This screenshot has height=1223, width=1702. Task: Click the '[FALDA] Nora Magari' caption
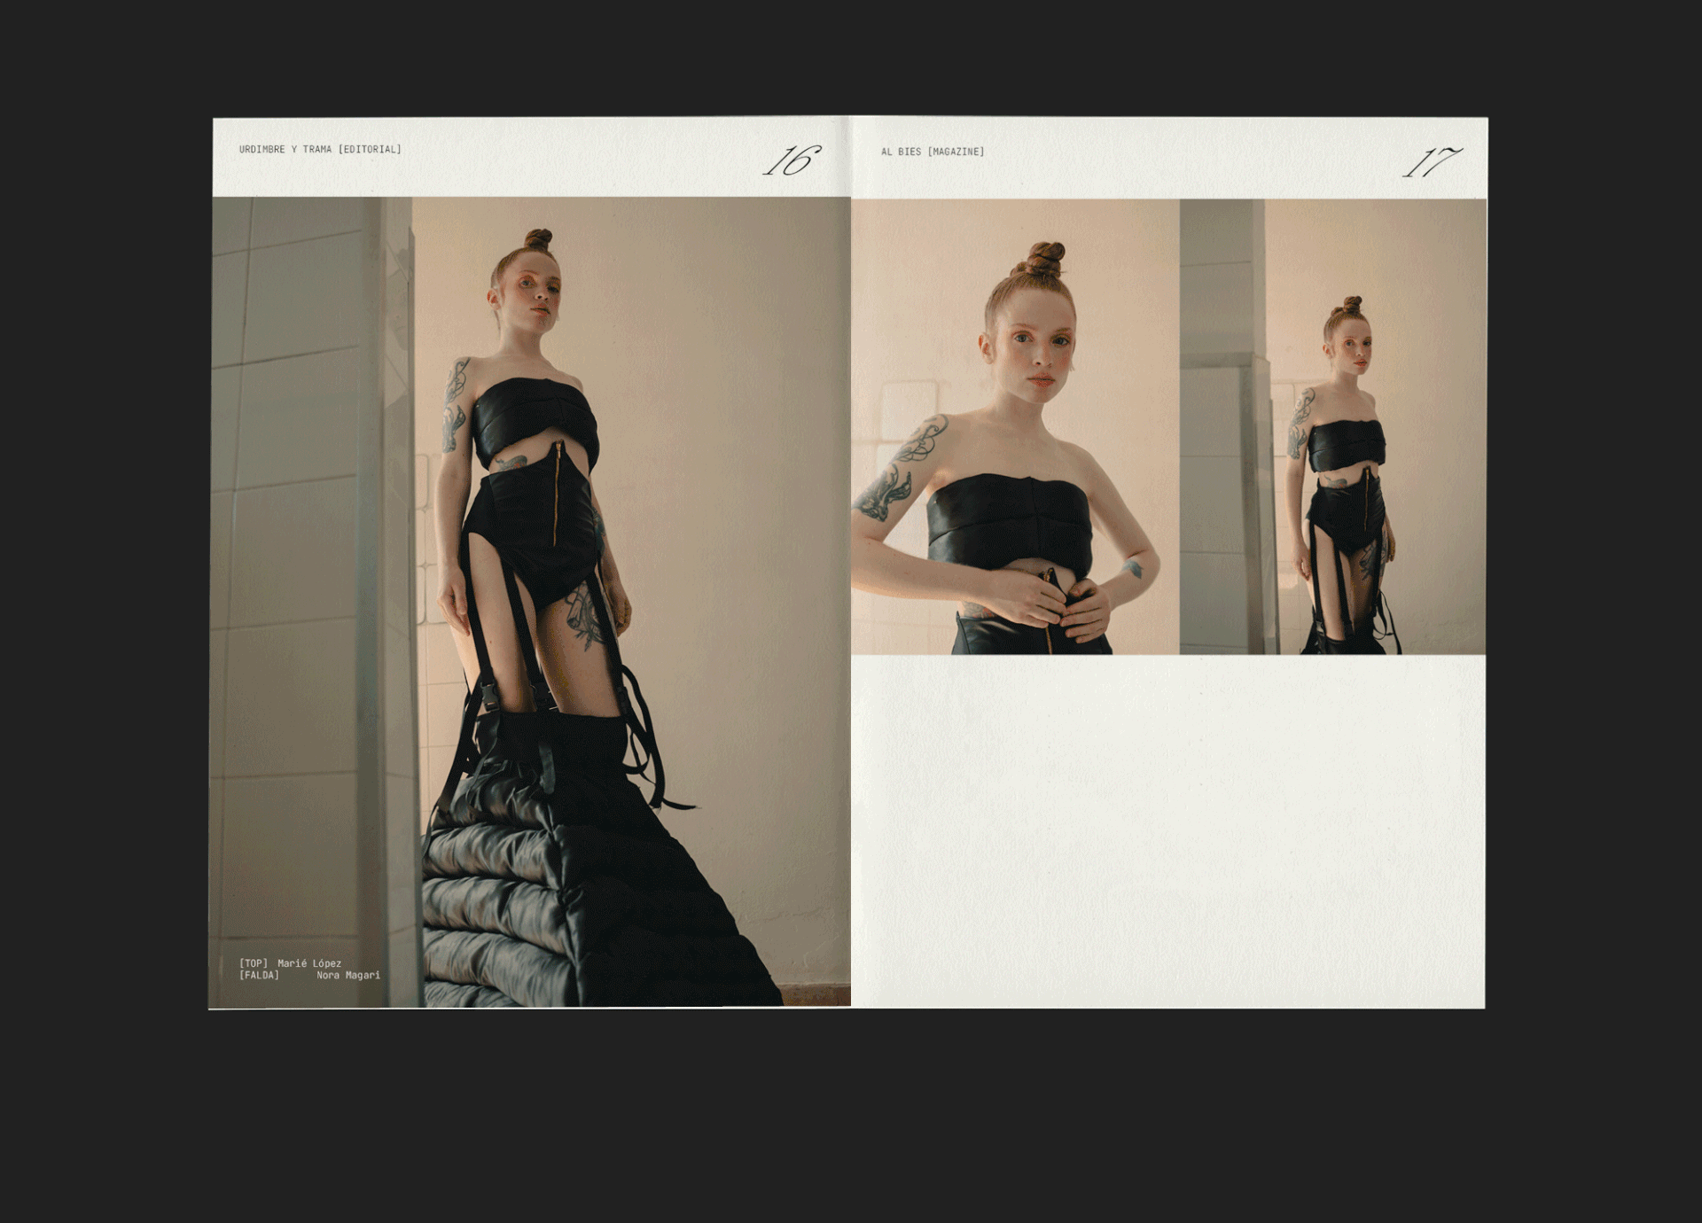[x=309, y=976]
